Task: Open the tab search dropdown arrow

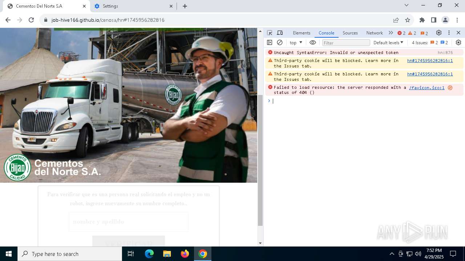Action: click(x=407, y=5)
